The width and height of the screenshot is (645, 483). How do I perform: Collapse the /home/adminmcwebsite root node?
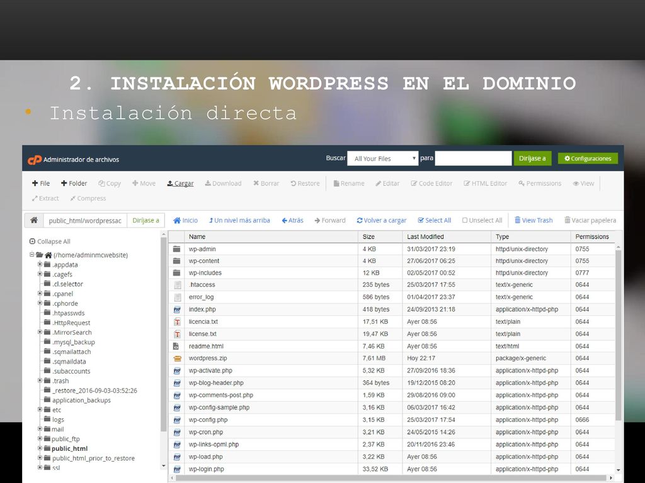click(31, 255)
